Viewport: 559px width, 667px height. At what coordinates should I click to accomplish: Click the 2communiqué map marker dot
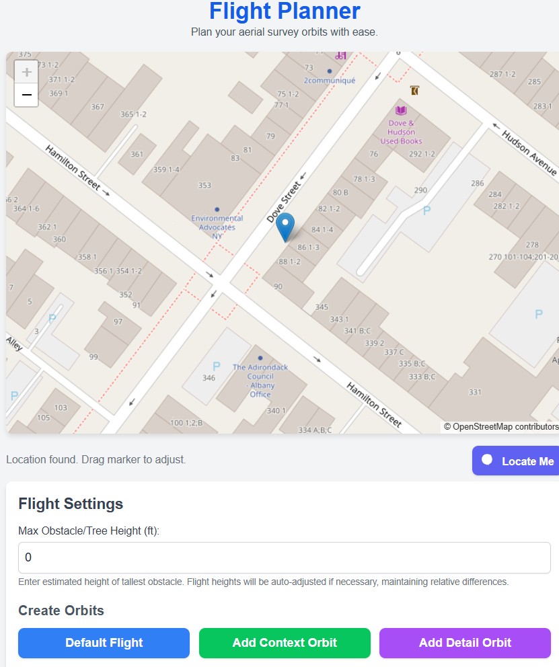(x=330, y=71)
